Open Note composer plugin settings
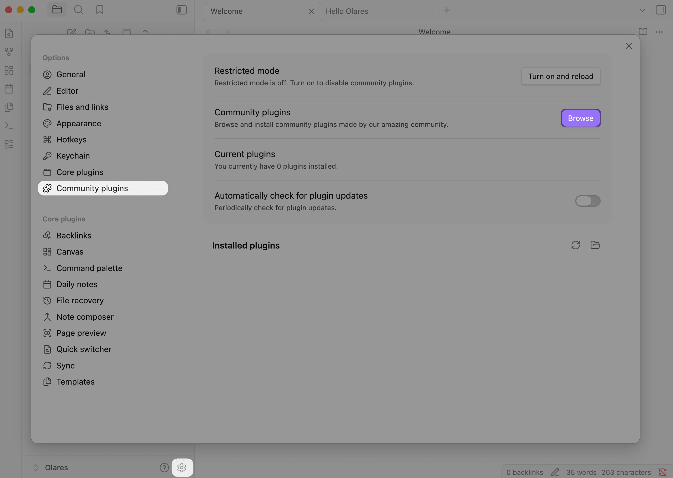The width and height of the screenshot is (673, 478). pyautogui.click(x=103, y=317)
